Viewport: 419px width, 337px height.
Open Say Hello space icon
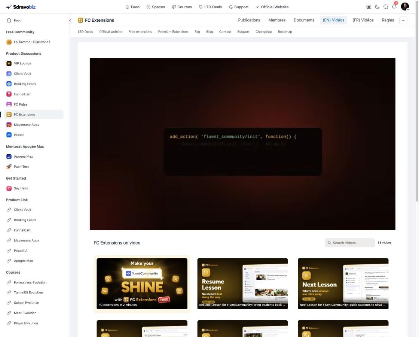pyautogui.click(x=9, y=188)
